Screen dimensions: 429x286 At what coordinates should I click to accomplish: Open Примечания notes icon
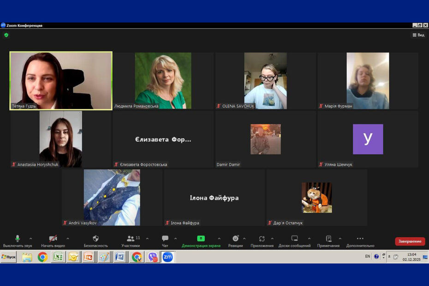coord(328,239)
